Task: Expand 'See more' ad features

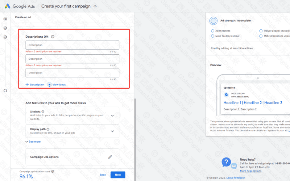Action: 33,142
